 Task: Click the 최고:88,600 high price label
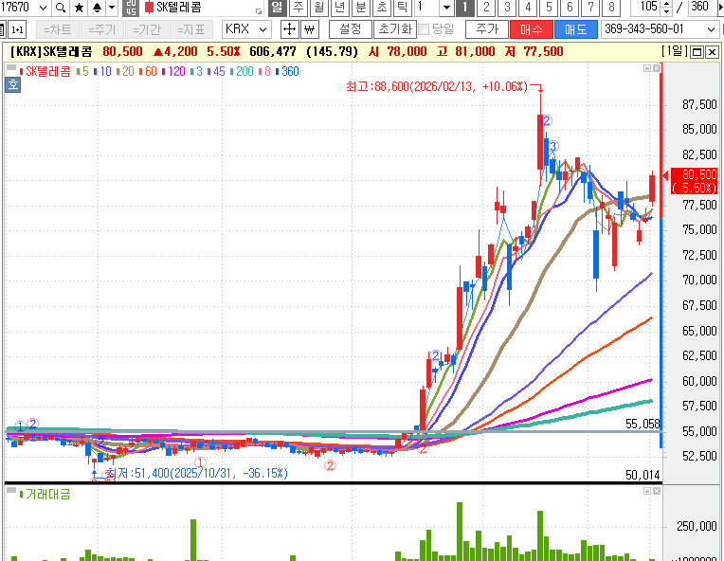(x=436, y=86)
